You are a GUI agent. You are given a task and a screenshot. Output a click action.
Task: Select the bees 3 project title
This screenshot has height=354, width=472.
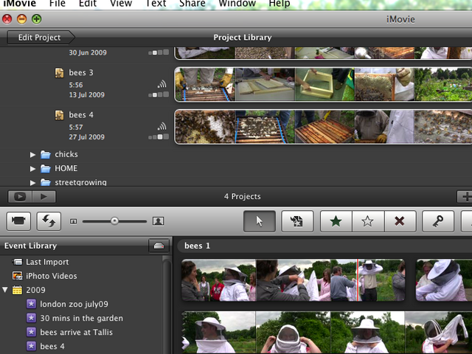click(x=81, y=72)
